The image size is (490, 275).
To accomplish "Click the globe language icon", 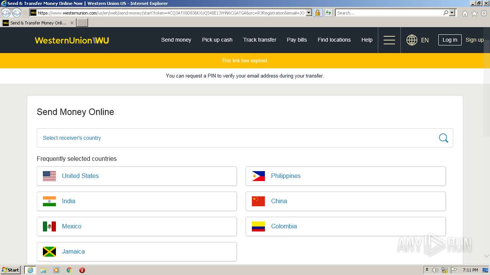I will point(412,40).
